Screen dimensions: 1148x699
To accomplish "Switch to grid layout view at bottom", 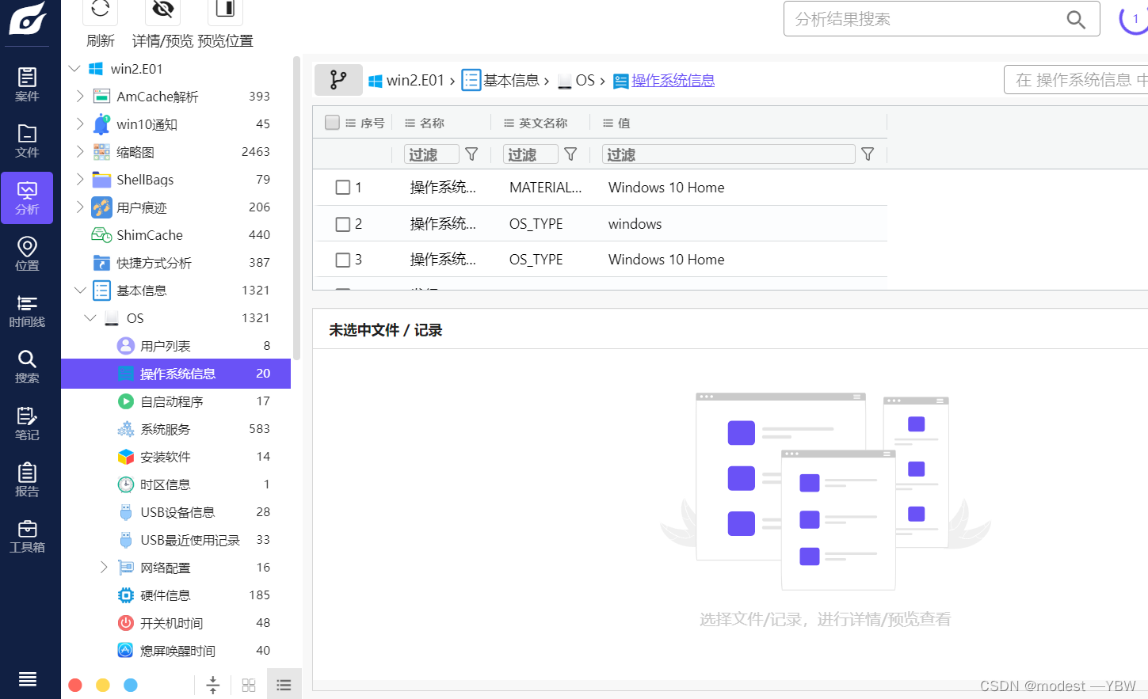I will click(x=248, y=684).
